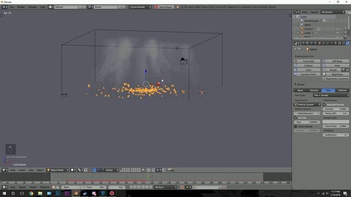Click the Flame Rate value slider
Image resolution: width=351 pixels, height=197 pixels.
tap(336, 126)
